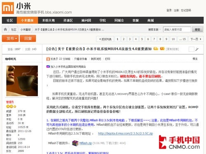Image resolution: width=206 pixels, height=154 pixels.
Task: Click the 忘记密码 link
Action: pyautogui.click(x=186, y=10)
